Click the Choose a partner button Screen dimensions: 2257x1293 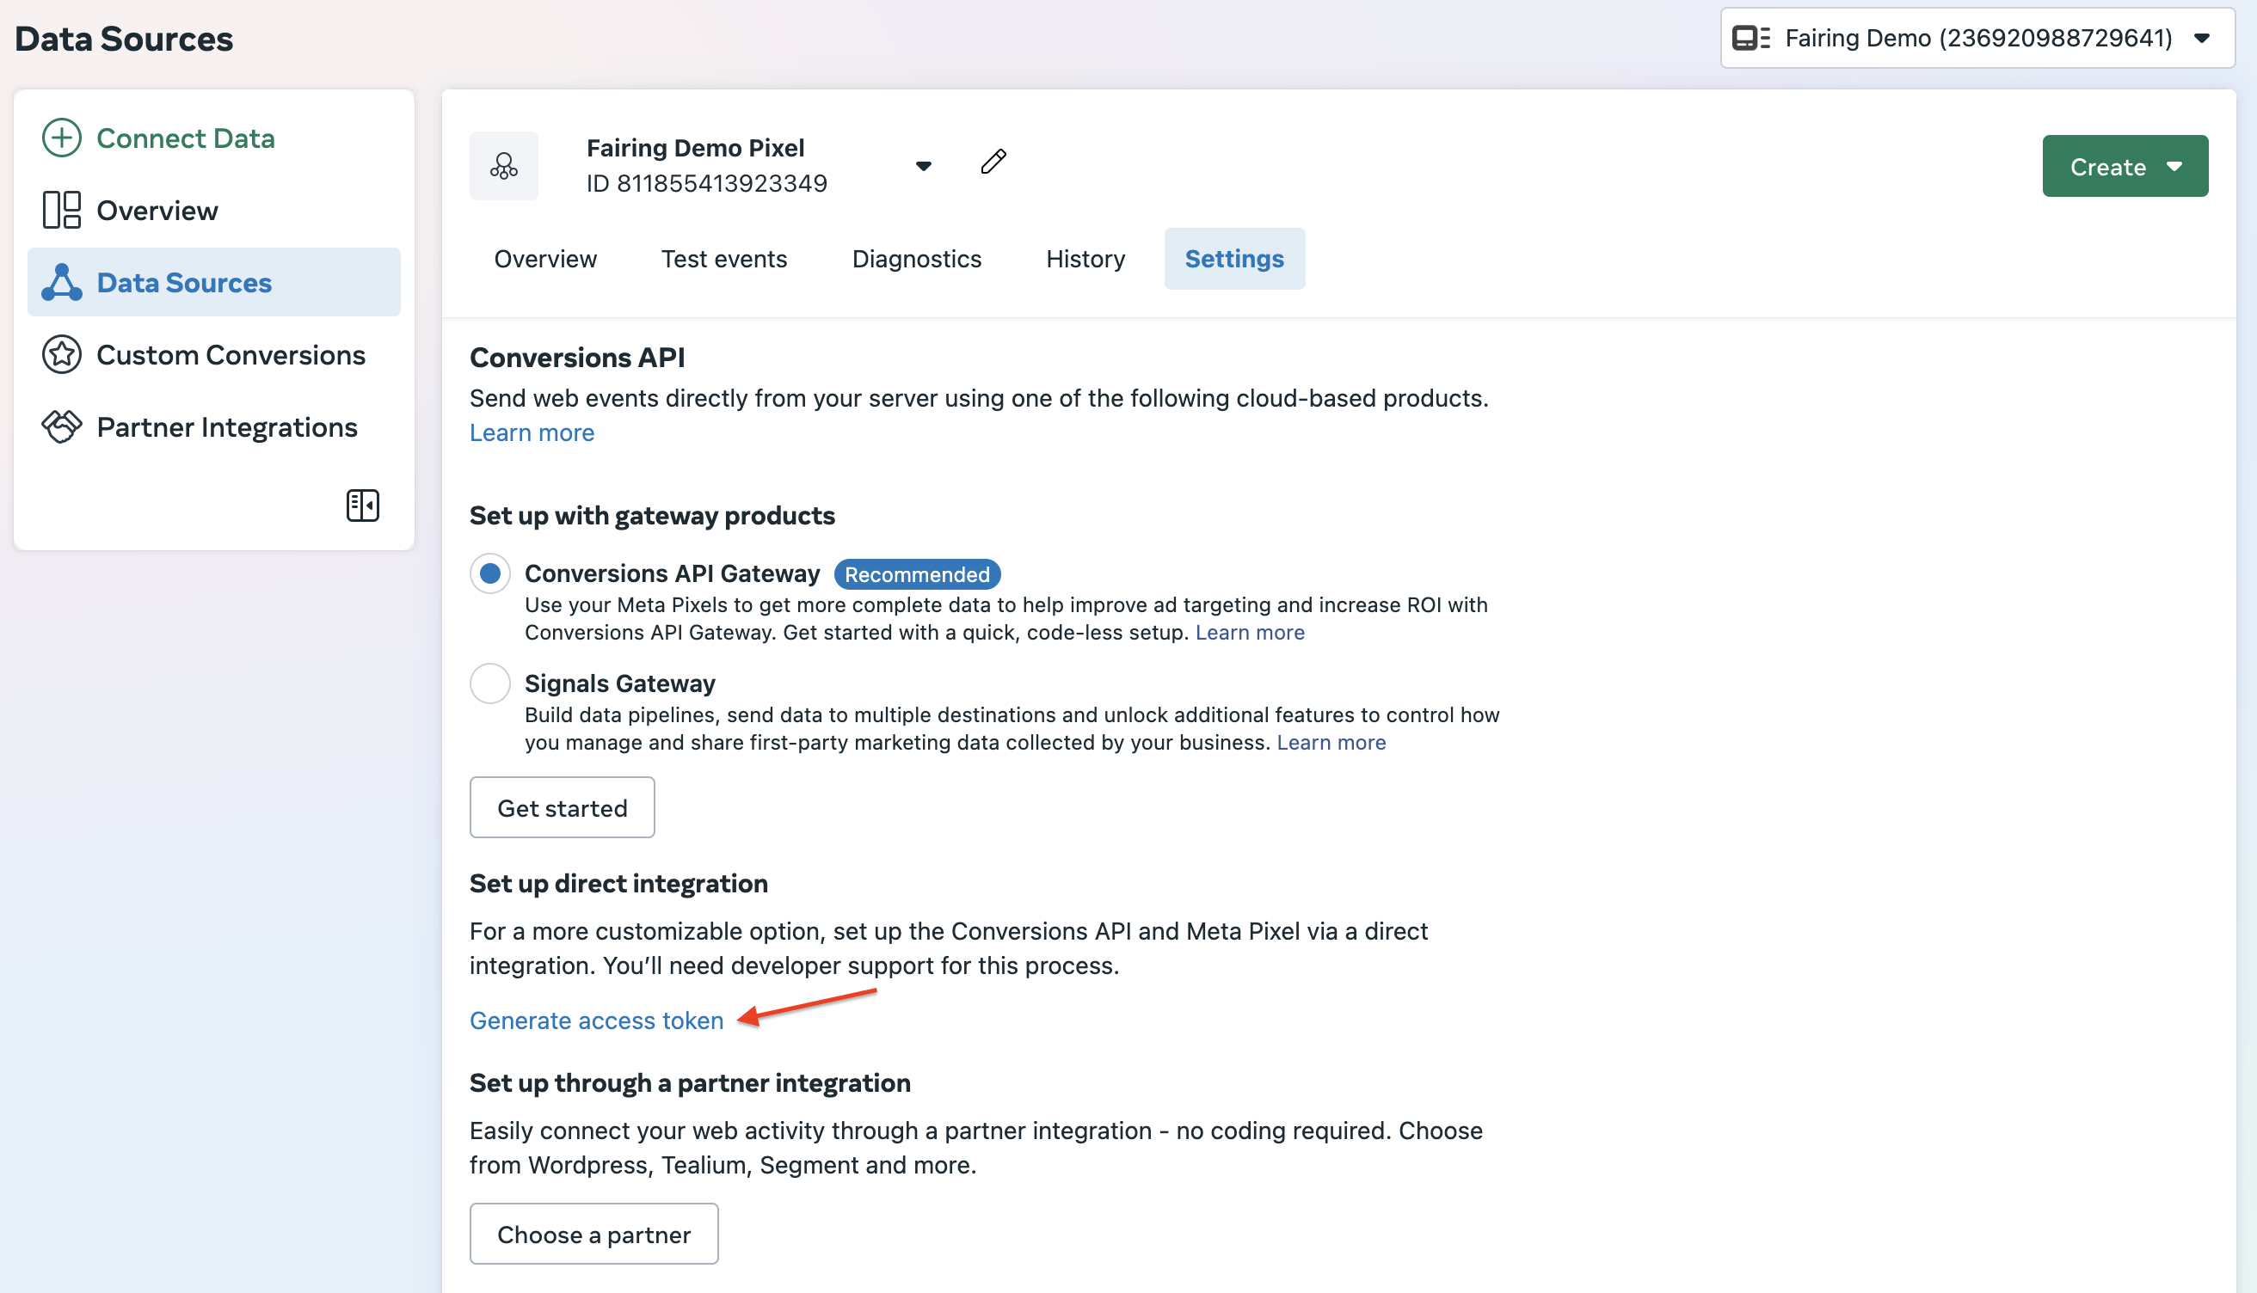pos(593,1234)
